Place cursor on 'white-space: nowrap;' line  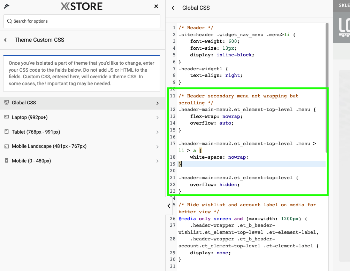[219, 157]
